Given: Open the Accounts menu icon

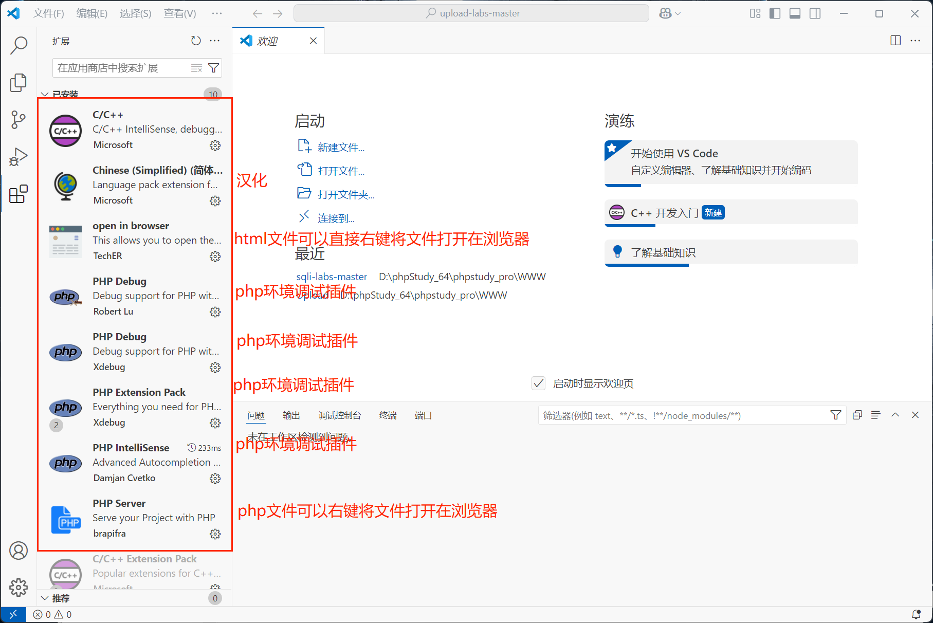Looking at the screenshot, I should pos(19,551).
